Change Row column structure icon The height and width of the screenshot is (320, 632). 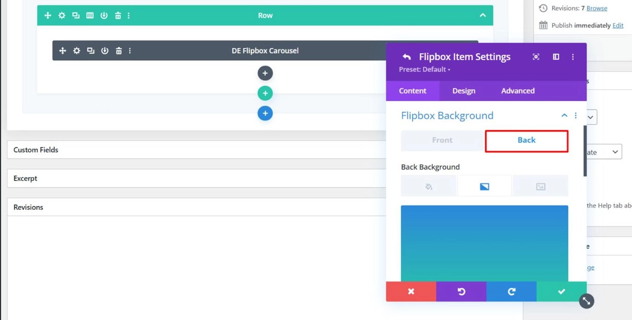pyautogui.click(x=90, y=16)
